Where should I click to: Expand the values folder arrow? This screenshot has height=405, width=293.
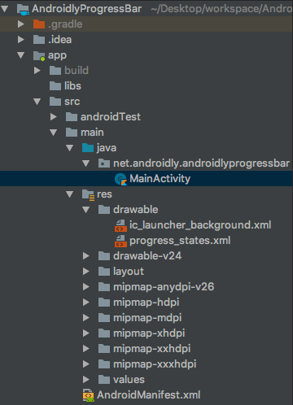[86, 380]
